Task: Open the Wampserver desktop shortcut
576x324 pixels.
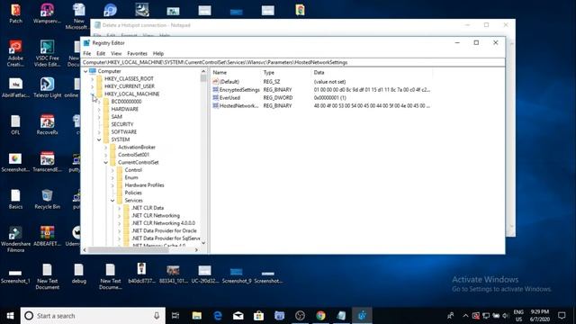Action: (47, 13)
